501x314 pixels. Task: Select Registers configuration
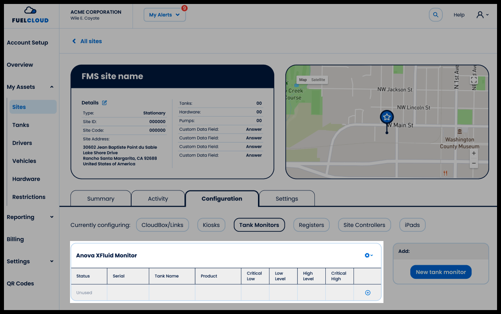click(x=311, y=225)
